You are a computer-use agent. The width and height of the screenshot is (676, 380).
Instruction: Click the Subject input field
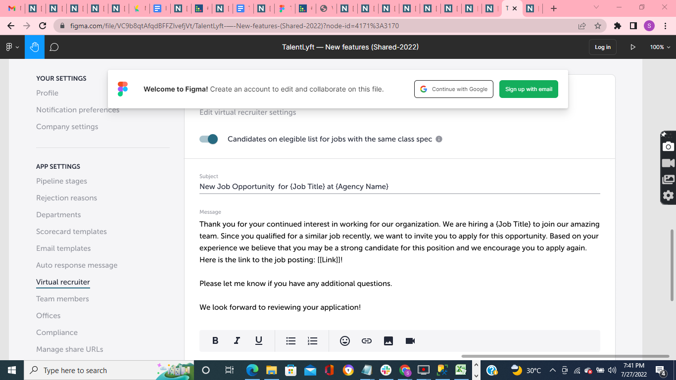point(346,187)
